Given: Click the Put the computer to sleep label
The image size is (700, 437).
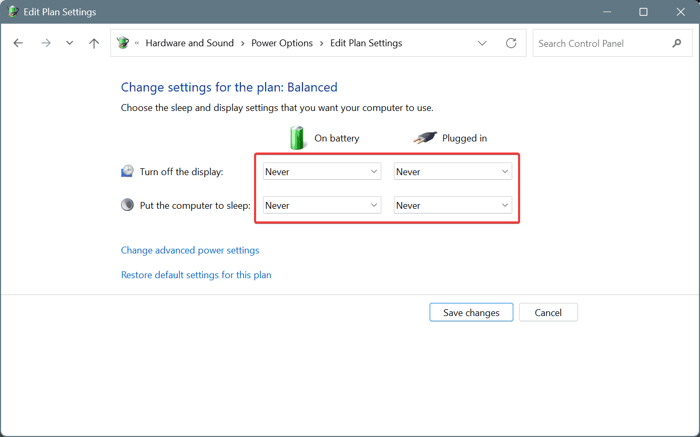Looking at the screenshot, I should coord(195,206).
